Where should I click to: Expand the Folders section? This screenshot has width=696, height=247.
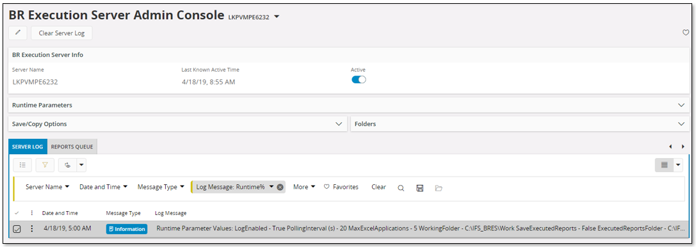pyautogui.click(x=681, y=124)
